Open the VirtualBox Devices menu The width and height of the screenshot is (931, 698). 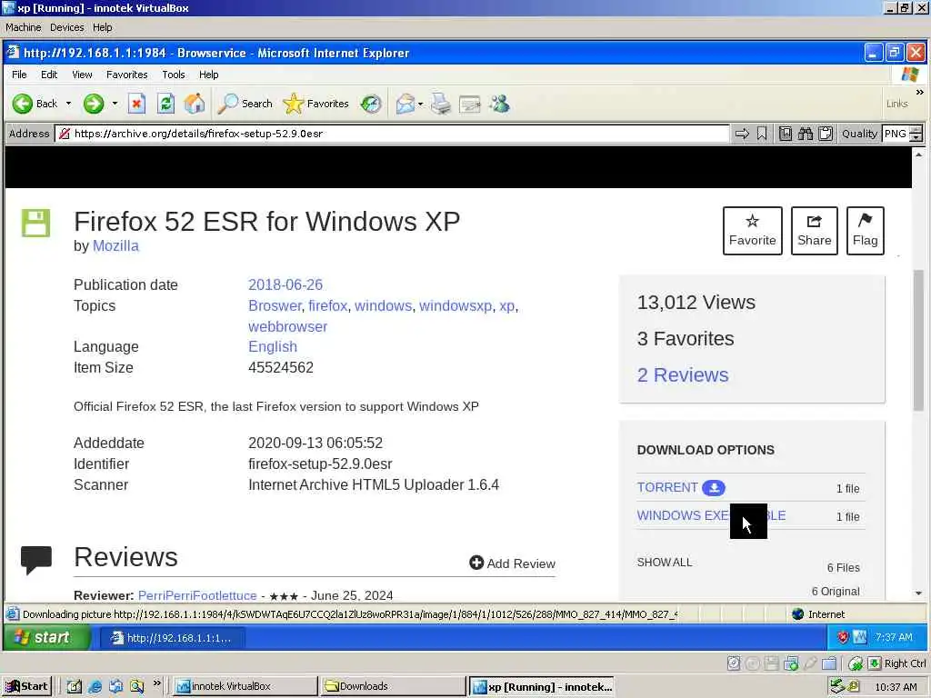click(66, 27)
